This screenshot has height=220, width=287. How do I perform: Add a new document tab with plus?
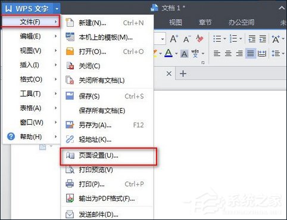click(183, 74)
